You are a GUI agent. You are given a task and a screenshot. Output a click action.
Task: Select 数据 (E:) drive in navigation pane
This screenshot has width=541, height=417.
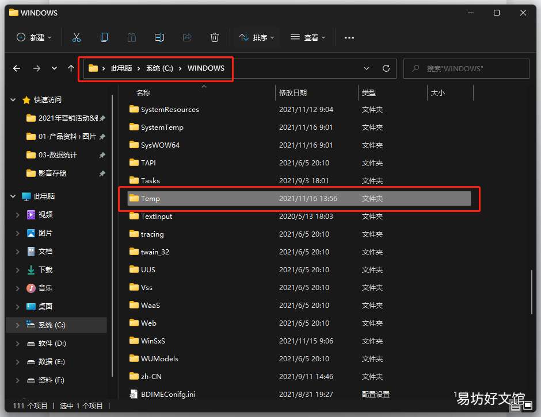tap(46, 361)
